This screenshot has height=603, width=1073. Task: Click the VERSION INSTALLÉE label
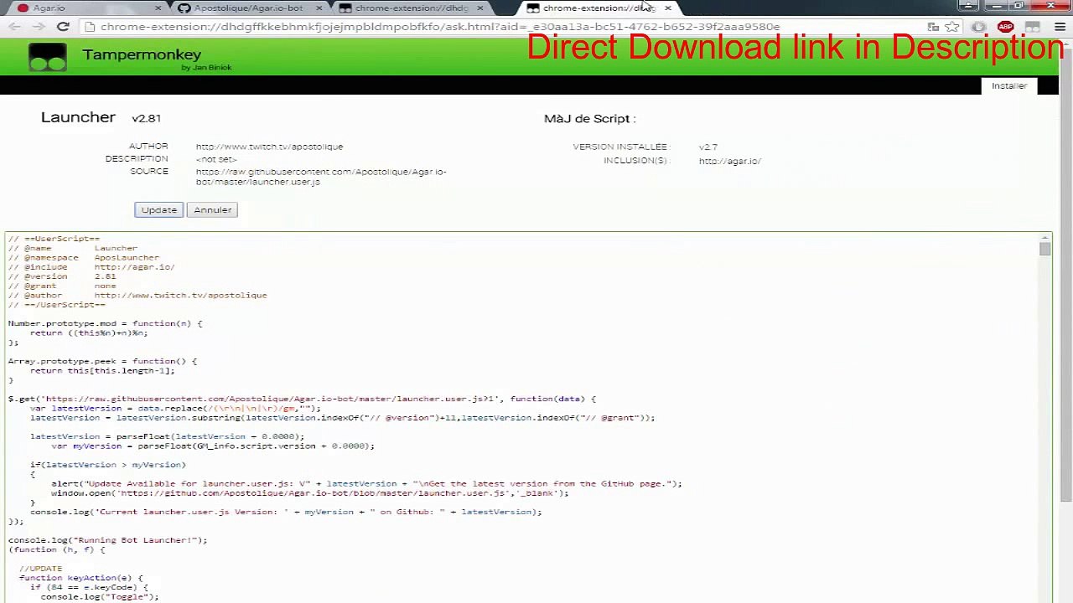coord(621,147)
